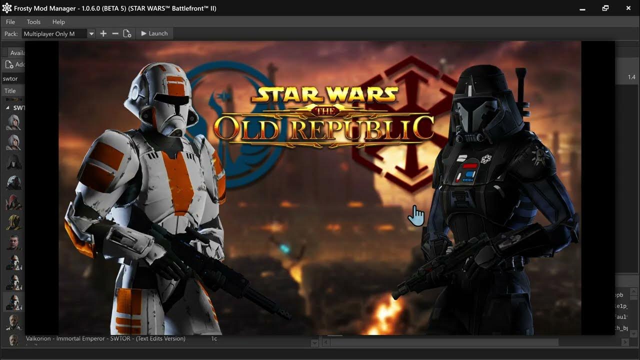
Task: Click the 1c value in the Valkorion row
Action: [214, 339]
